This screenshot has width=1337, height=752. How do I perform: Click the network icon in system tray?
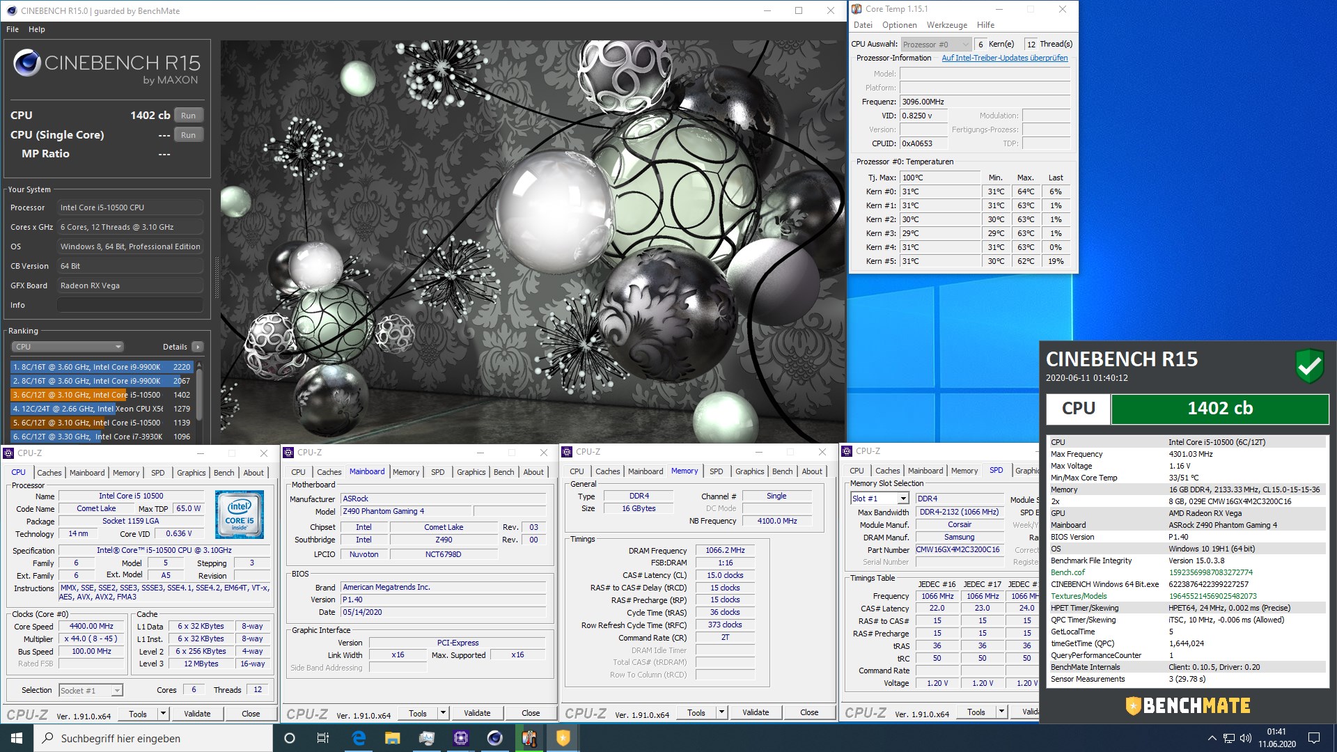coord(1229,738)
